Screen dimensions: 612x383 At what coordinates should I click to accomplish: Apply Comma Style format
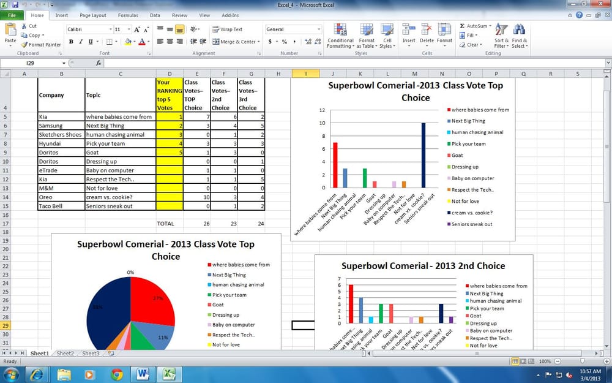coord(294,42)
